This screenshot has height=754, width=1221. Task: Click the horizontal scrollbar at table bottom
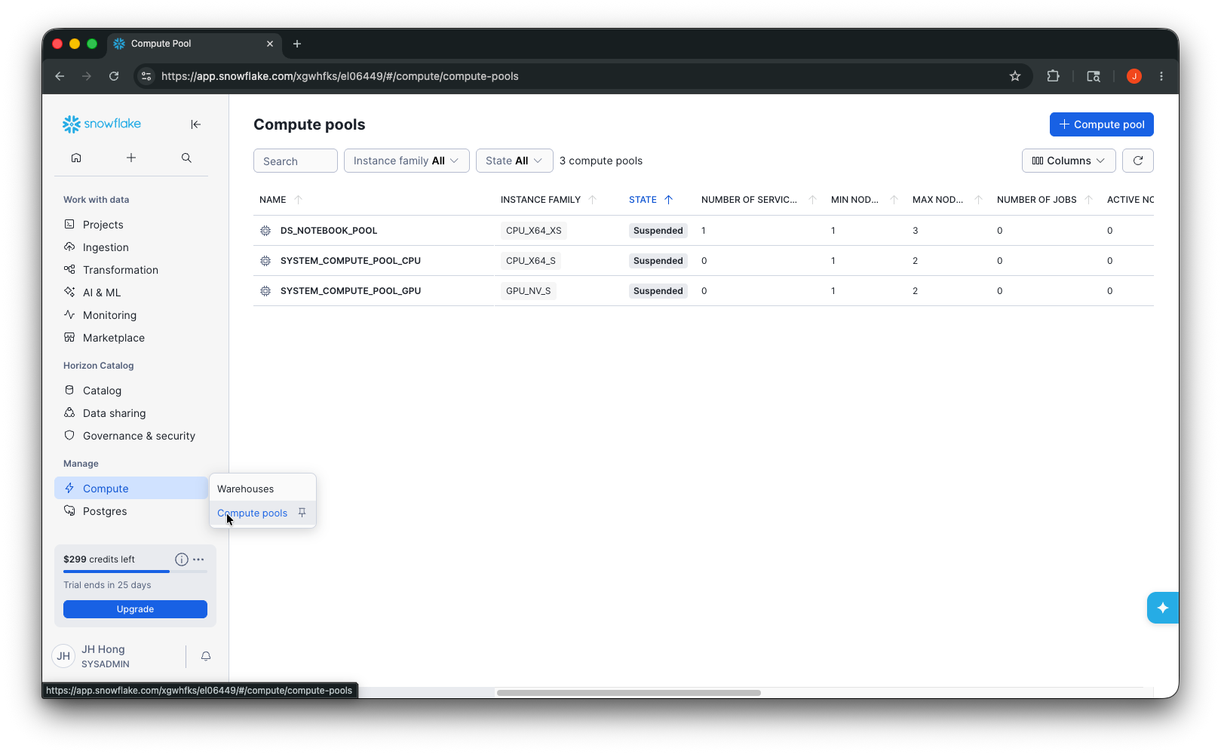[629, 693]
